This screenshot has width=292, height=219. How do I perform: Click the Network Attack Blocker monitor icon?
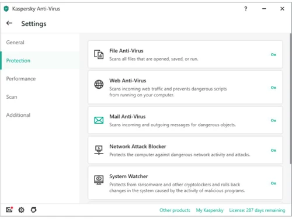[x=99, y=150]
